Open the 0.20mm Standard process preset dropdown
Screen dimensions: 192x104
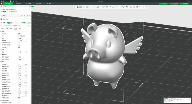[15, 26]
